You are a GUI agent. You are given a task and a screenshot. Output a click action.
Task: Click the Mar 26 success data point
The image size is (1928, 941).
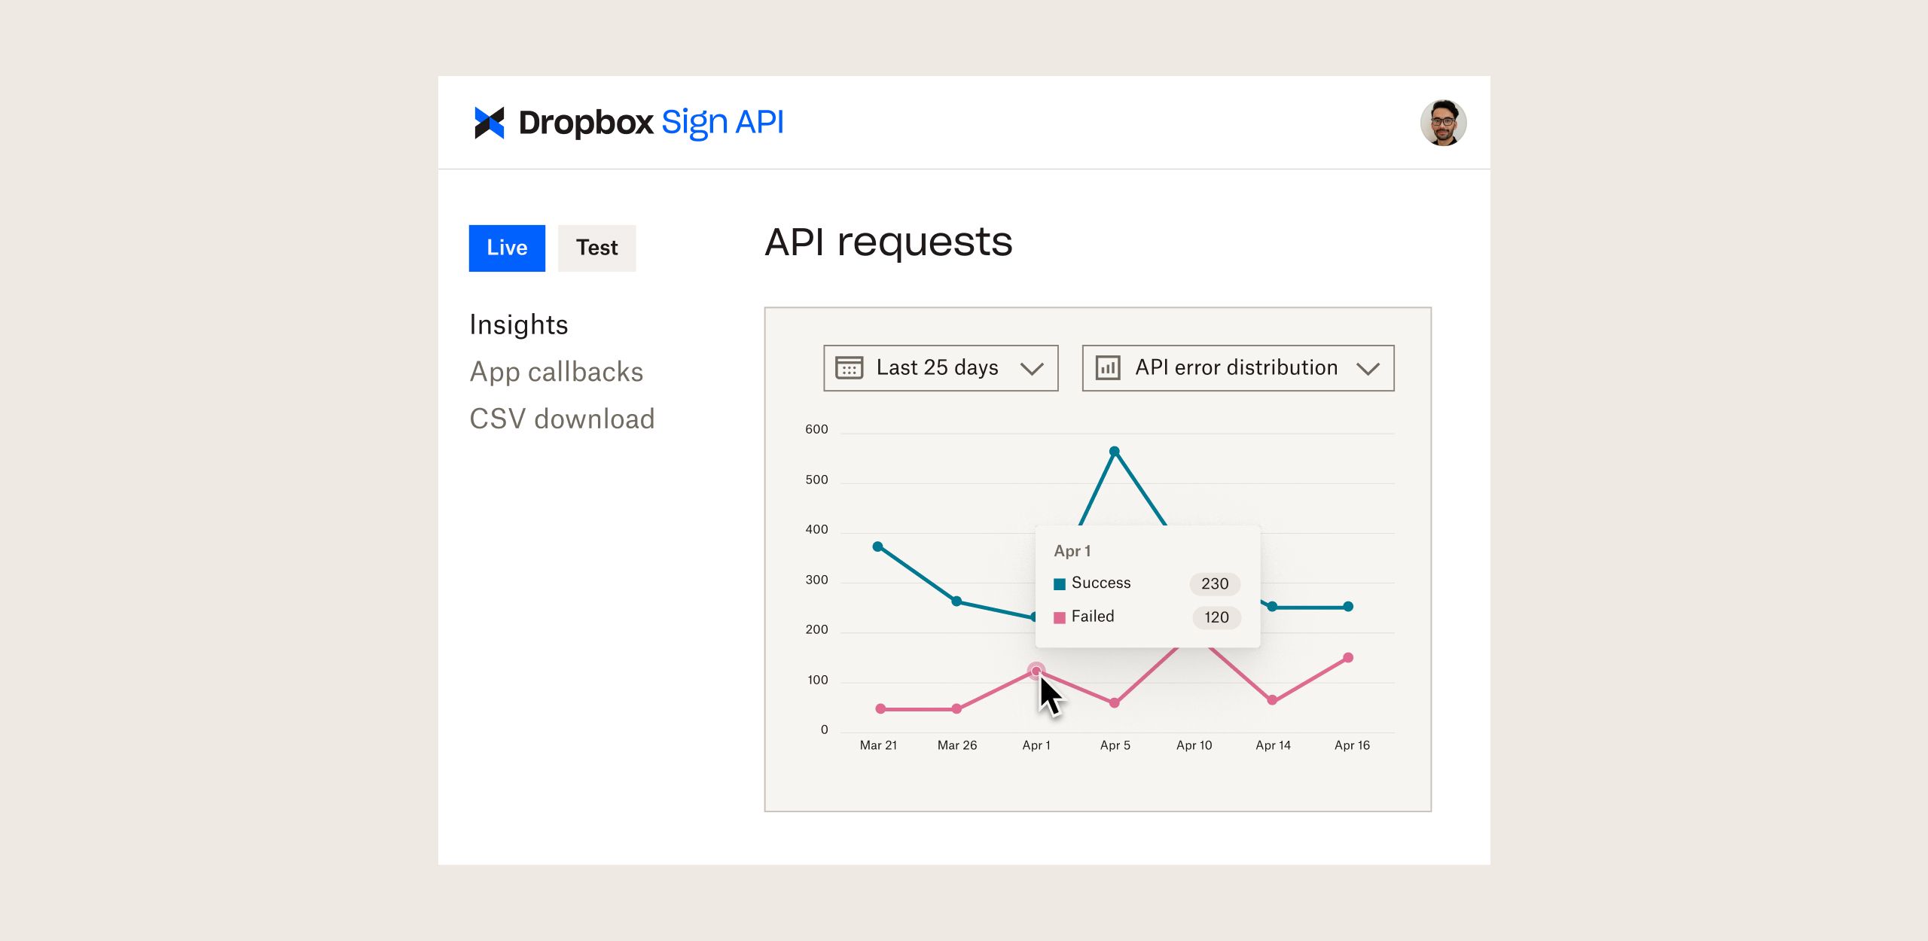click(x=956, y=601)
